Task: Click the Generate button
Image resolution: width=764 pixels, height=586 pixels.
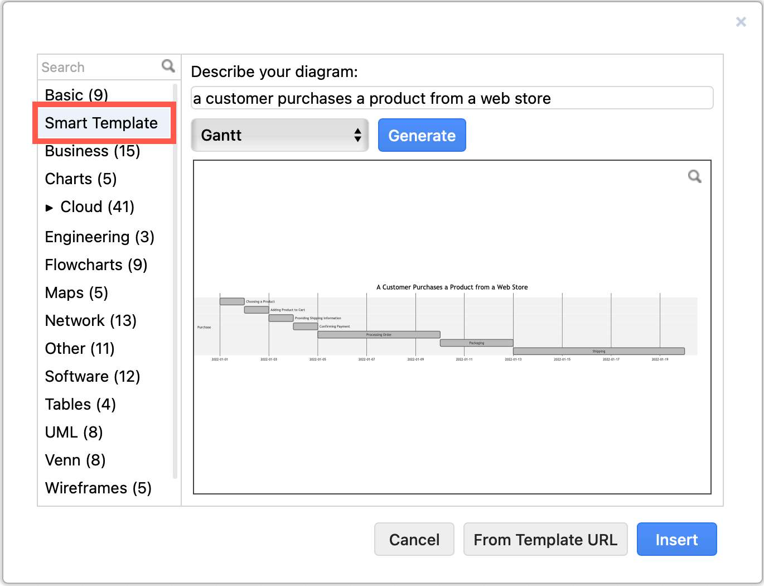Action: (x=422, y=135)
